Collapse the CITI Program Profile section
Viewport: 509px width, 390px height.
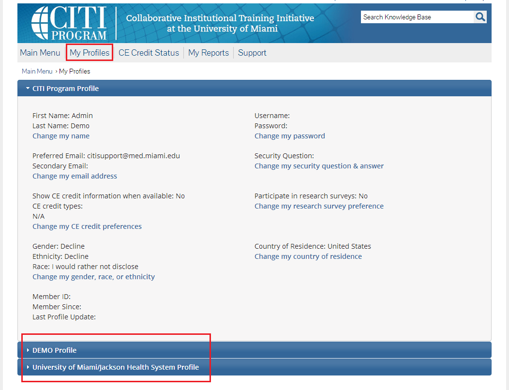tap(65, 89)
